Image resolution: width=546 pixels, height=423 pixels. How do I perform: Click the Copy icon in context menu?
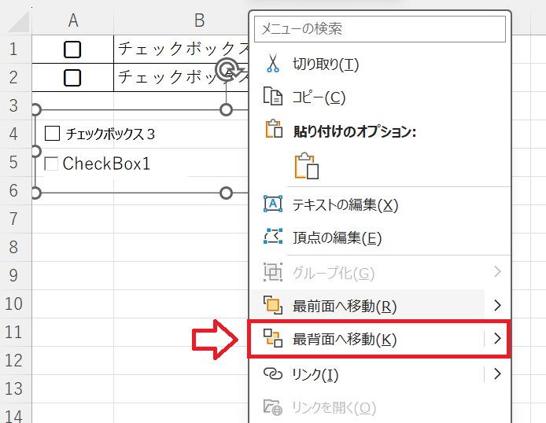272,97
